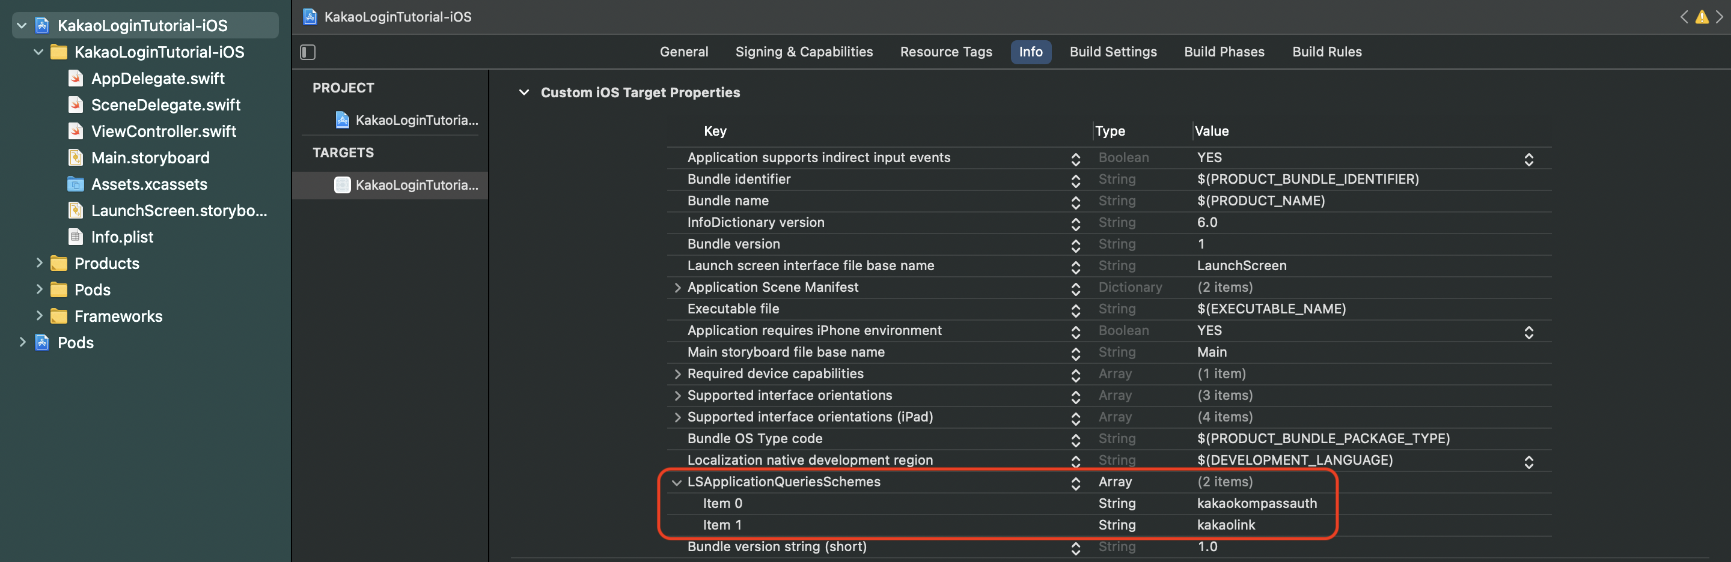The width and height of the screenshot is (1731, 562).
Task: Click the Info.plist file icon
Action: point(76,237)
